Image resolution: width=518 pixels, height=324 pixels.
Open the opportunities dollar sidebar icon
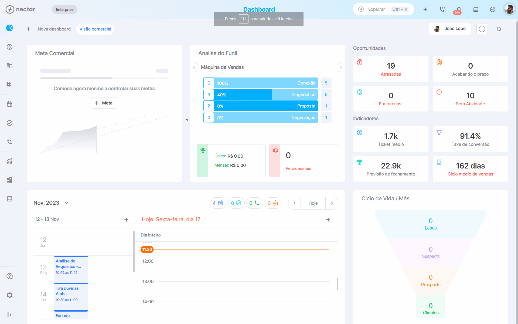(10, 47)
